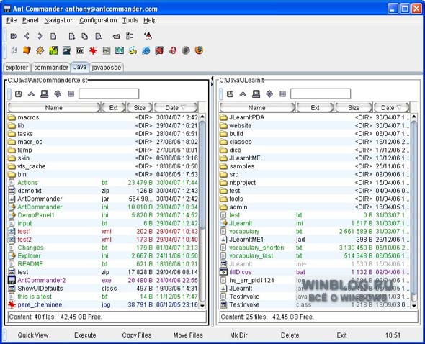Sort left panel by Date column
This screenshot has width=425, height=344.
(x=176, y=107)
